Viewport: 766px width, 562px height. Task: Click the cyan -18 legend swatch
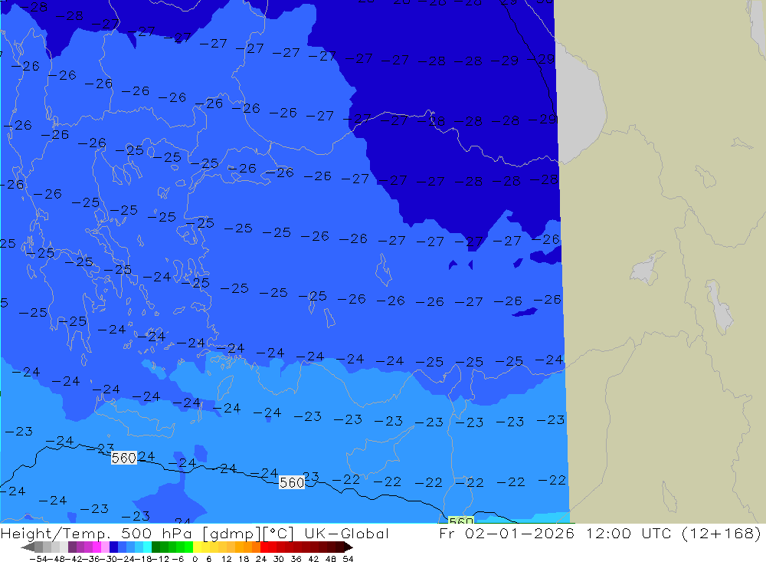tap(147, 547)
